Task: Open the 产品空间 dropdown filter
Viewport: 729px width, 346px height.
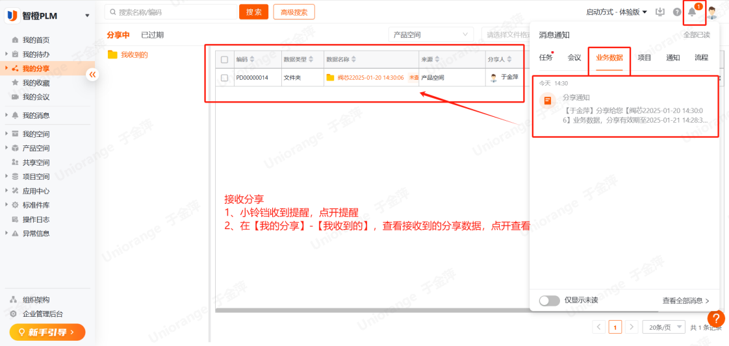Action: [431, 34]
